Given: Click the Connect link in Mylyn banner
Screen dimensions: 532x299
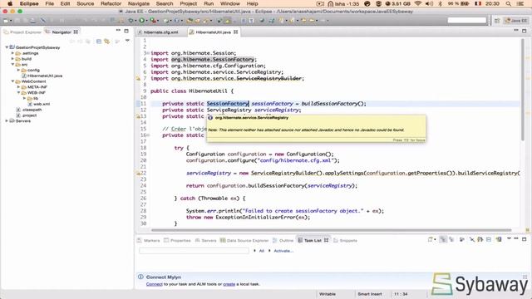Looking at the screenshot, I should pyautogui.click(x=155, y=284).
